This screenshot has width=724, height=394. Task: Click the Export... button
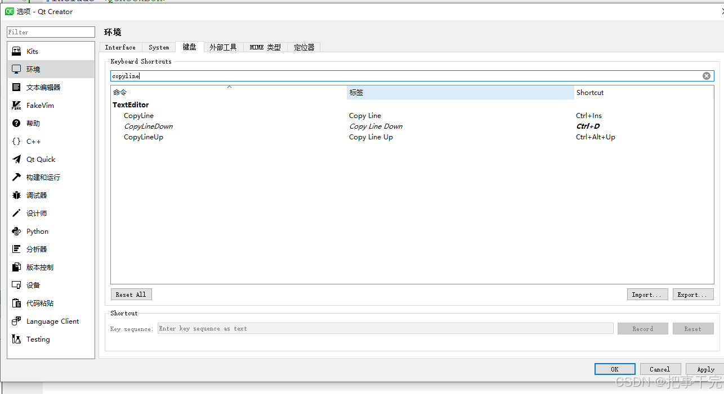coord(693,295)
